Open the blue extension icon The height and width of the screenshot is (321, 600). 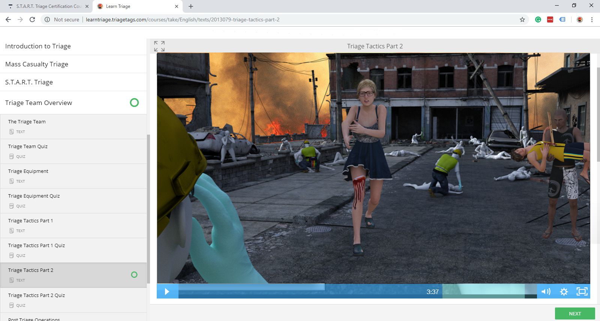point(562,19)
